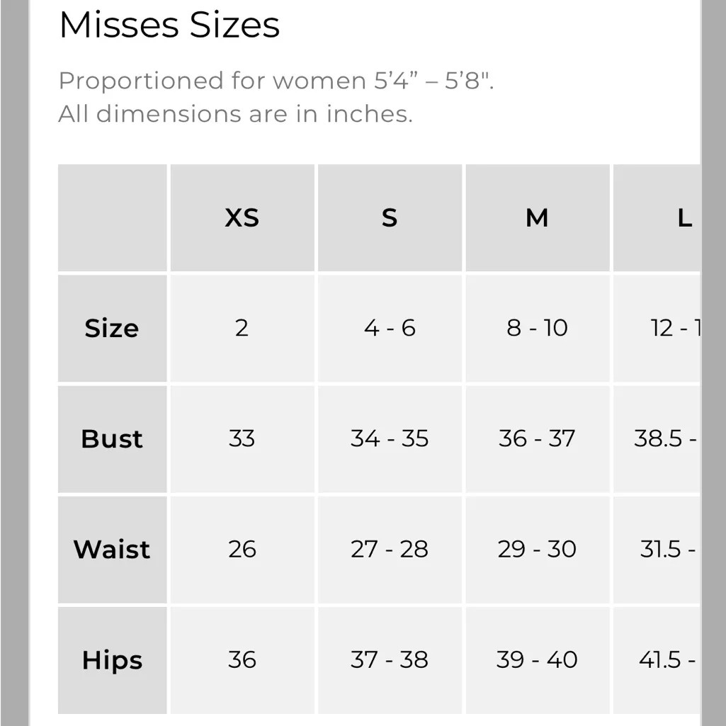The height and width of the screenshot is (726, 726).
Task: Click the Hips row label
Action: click(112, 659)
